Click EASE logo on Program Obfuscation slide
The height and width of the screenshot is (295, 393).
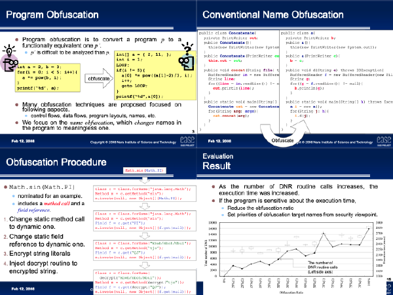187,140
